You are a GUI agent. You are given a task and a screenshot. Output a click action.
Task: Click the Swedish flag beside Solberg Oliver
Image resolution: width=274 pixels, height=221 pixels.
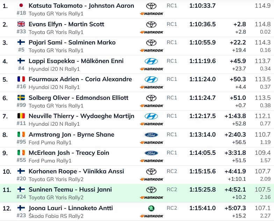point(21,98)
